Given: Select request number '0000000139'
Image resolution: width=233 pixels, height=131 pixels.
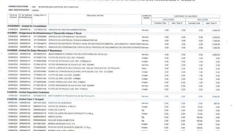Looking at the screenshot, I should click(25, 54).
